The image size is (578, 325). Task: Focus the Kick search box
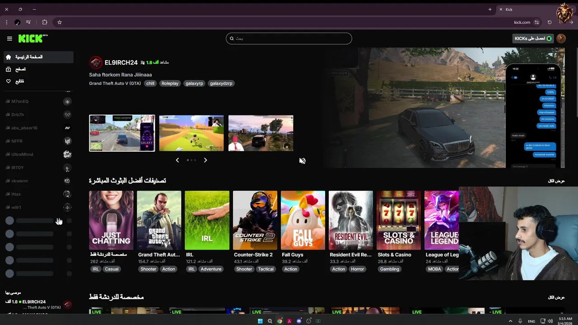[x=289, y=38]
